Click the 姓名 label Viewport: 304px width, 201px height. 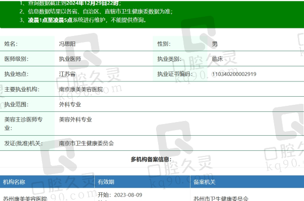[x=11, y=44]
